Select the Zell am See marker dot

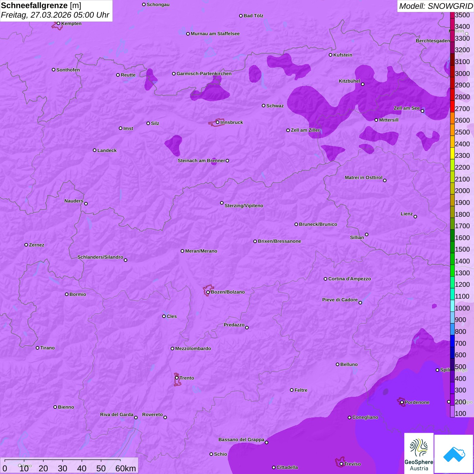(x=422, y=111)
